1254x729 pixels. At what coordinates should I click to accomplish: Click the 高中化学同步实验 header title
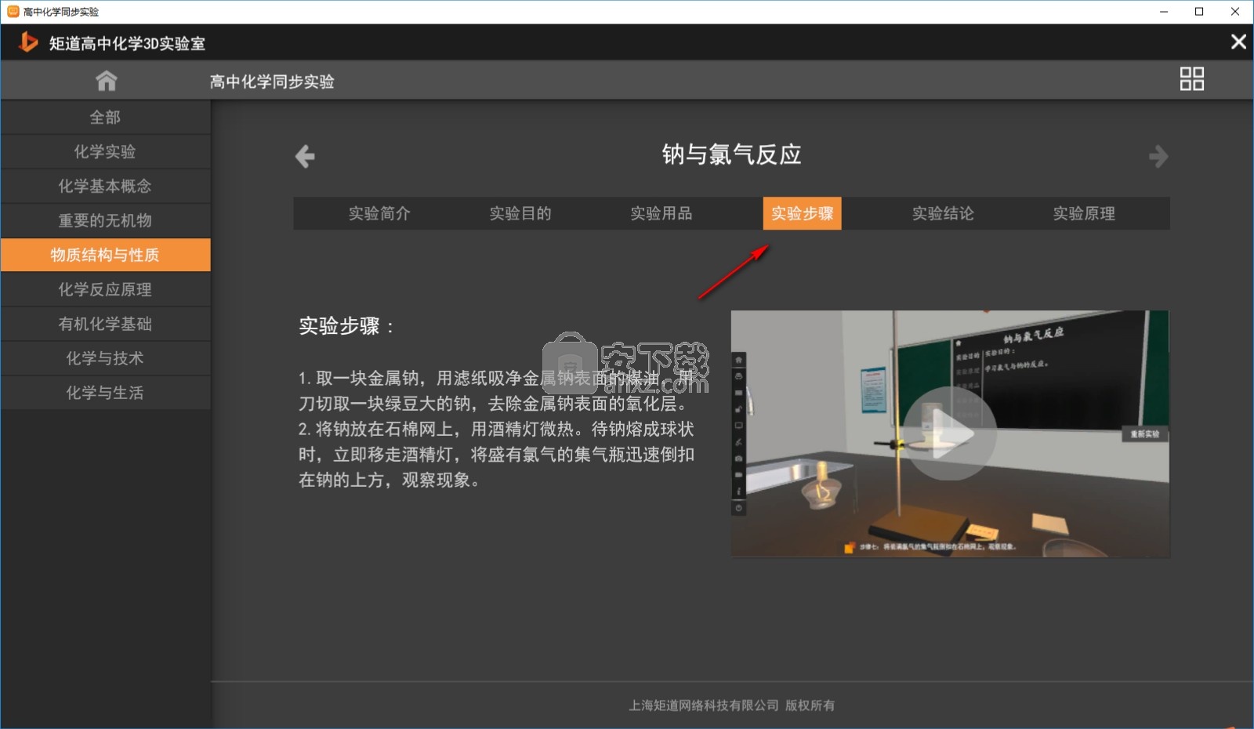(272, 82)
